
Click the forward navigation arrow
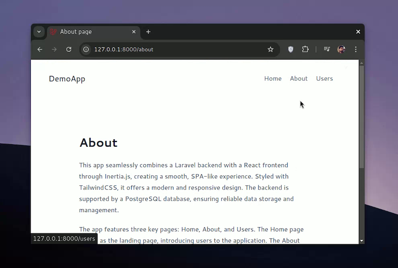(x=54, y=49)
